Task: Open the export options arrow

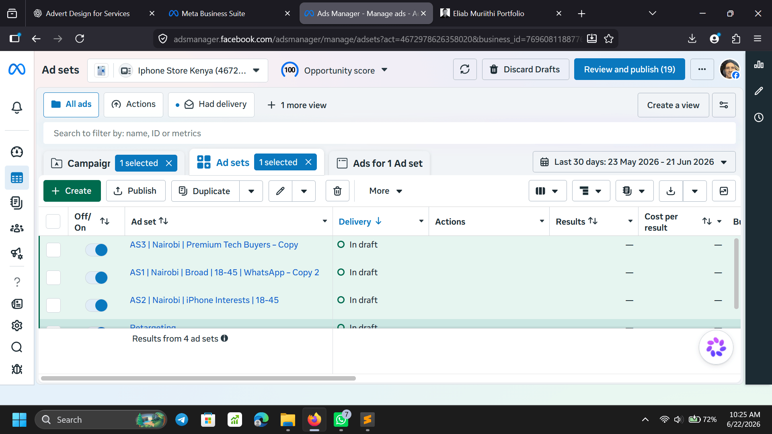Action: pos(695,191)
